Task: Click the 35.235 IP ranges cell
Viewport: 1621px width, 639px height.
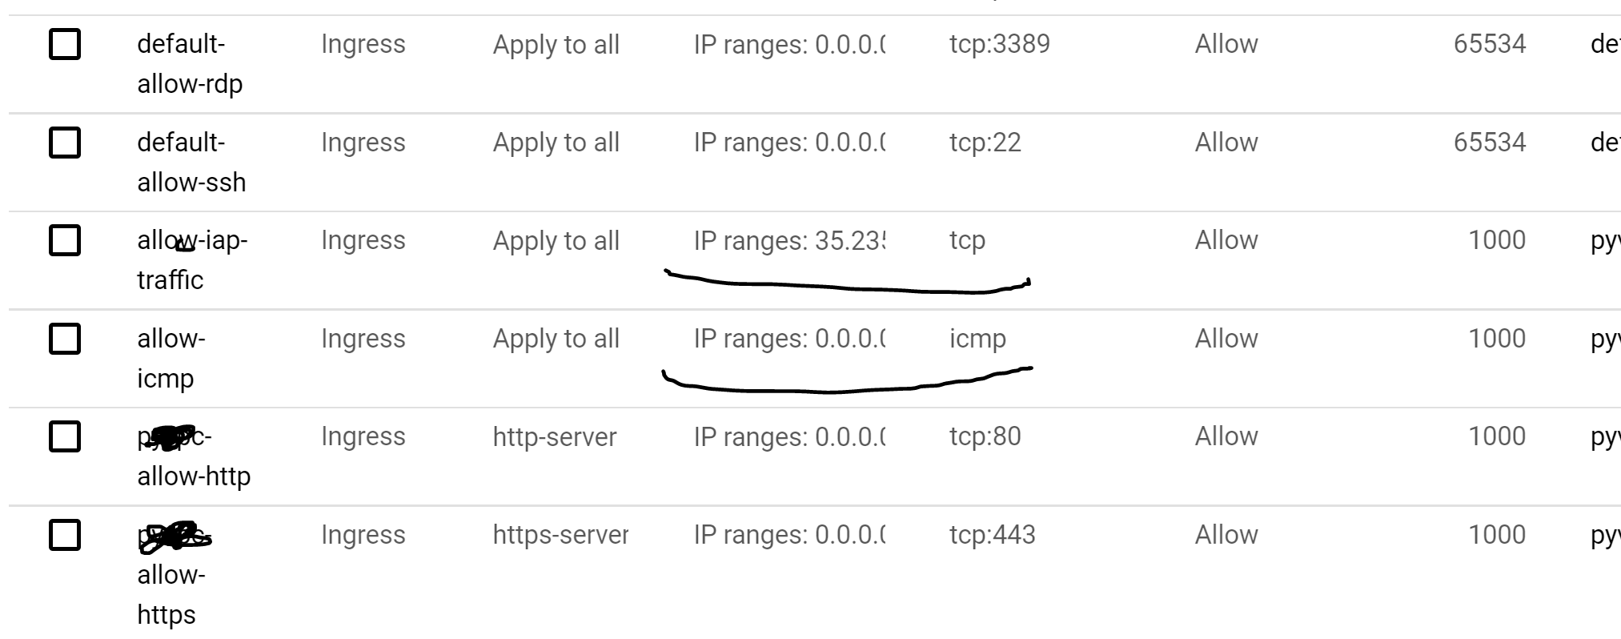Action: click(789, 241)
